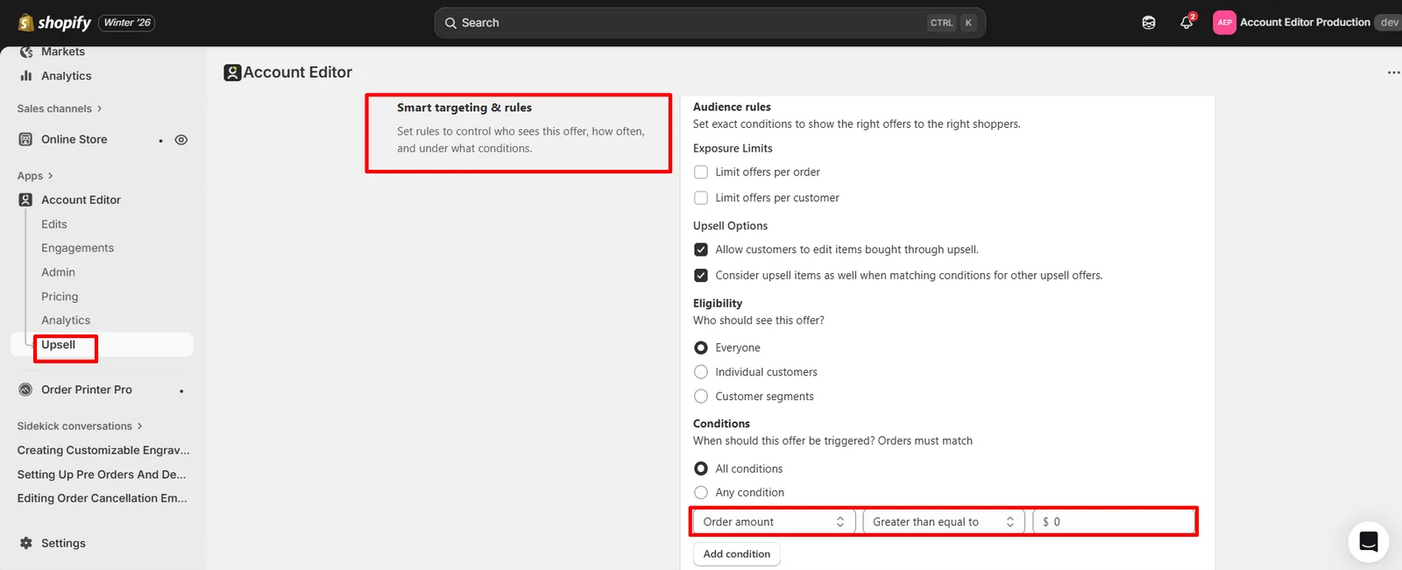Screen dimensions: 1402x570
Task: Open the notifications bell
Action: click(1186, 23)
